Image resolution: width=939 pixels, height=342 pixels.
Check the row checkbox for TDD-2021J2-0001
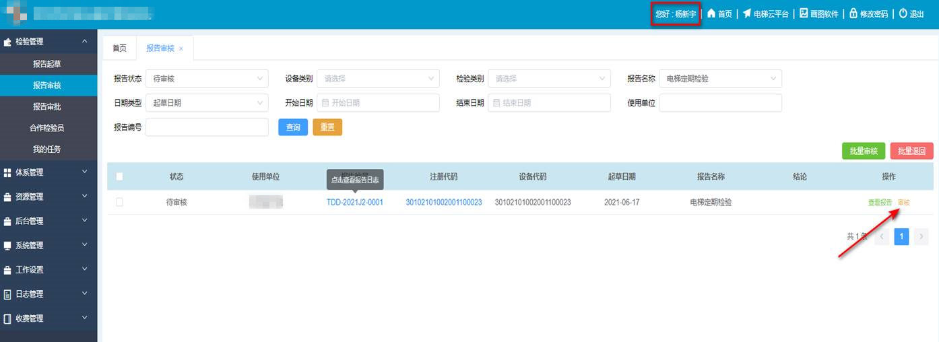click(x=119, y=202)
